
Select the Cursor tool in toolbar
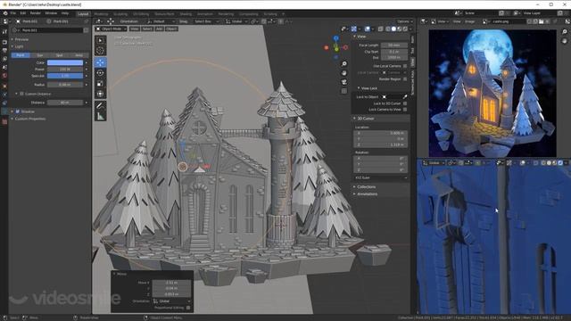(x=101, y=51)
